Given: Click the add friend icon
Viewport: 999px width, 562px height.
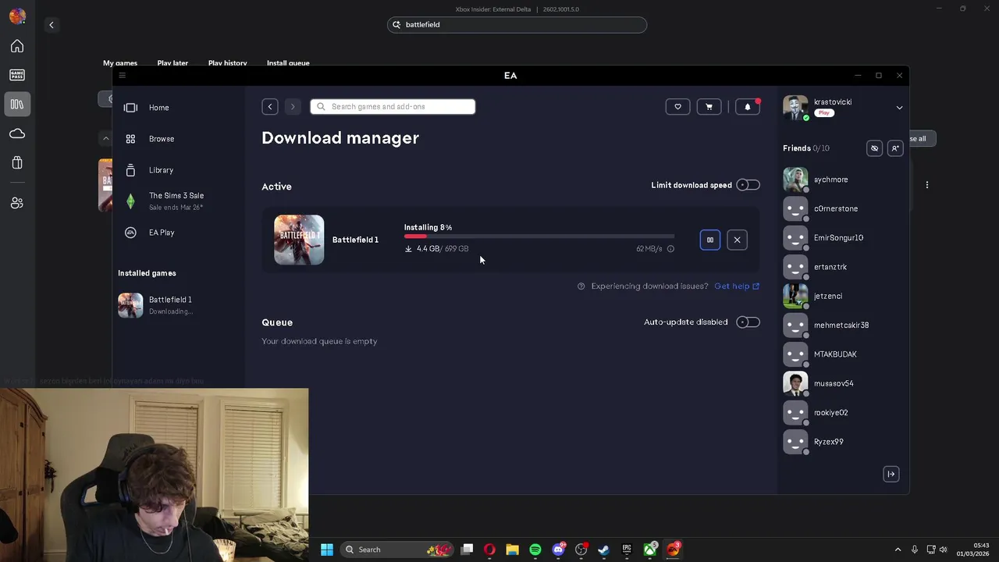Looking at the screenshot, I should coord(895,148).
